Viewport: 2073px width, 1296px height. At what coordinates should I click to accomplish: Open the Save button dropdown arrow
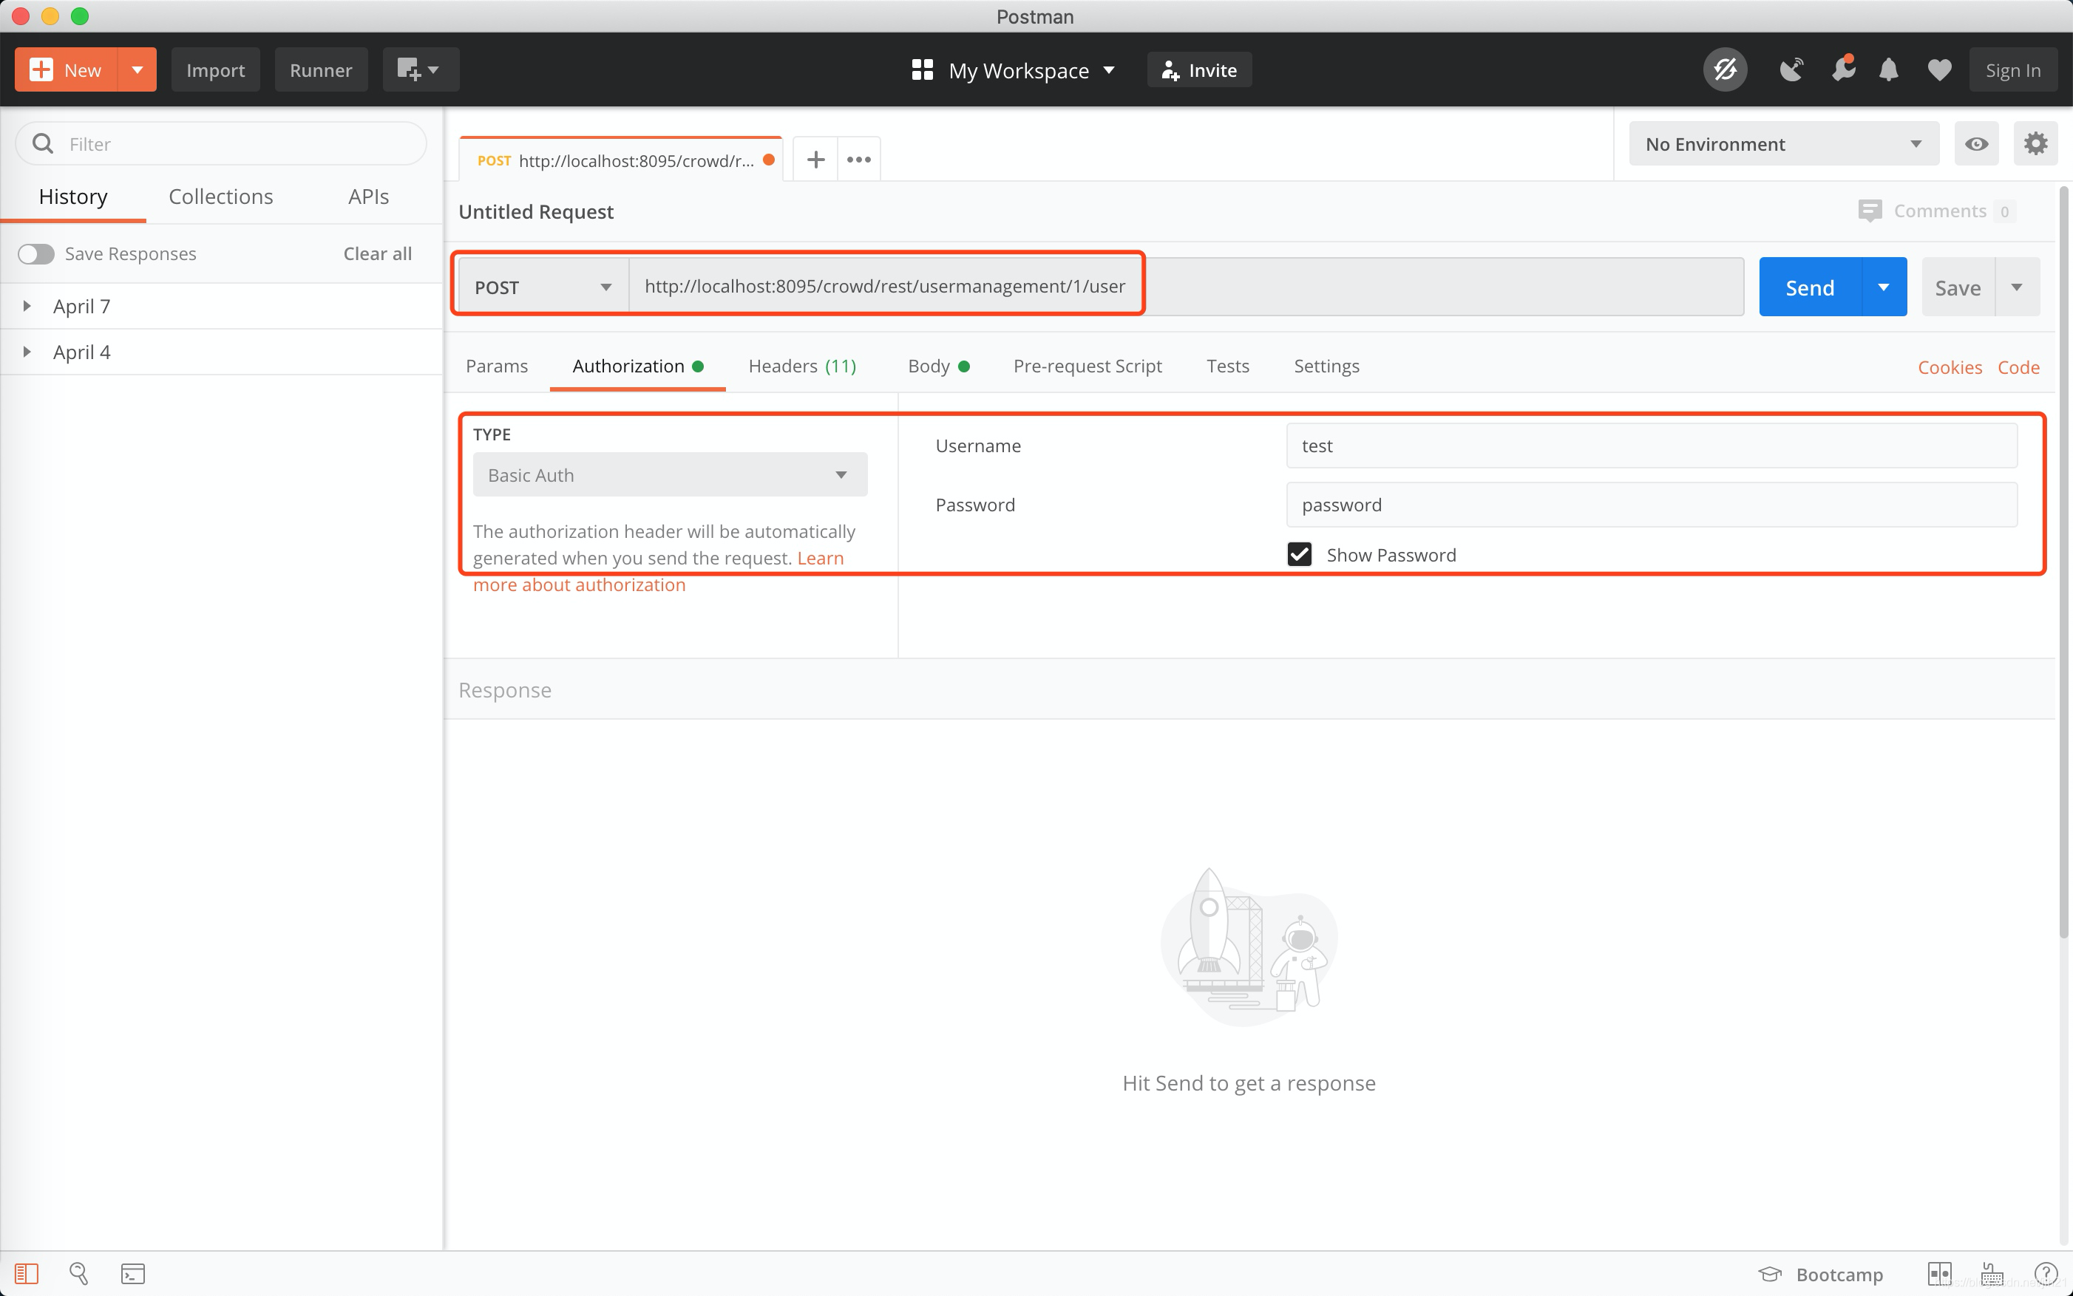tap(2018, 287)
